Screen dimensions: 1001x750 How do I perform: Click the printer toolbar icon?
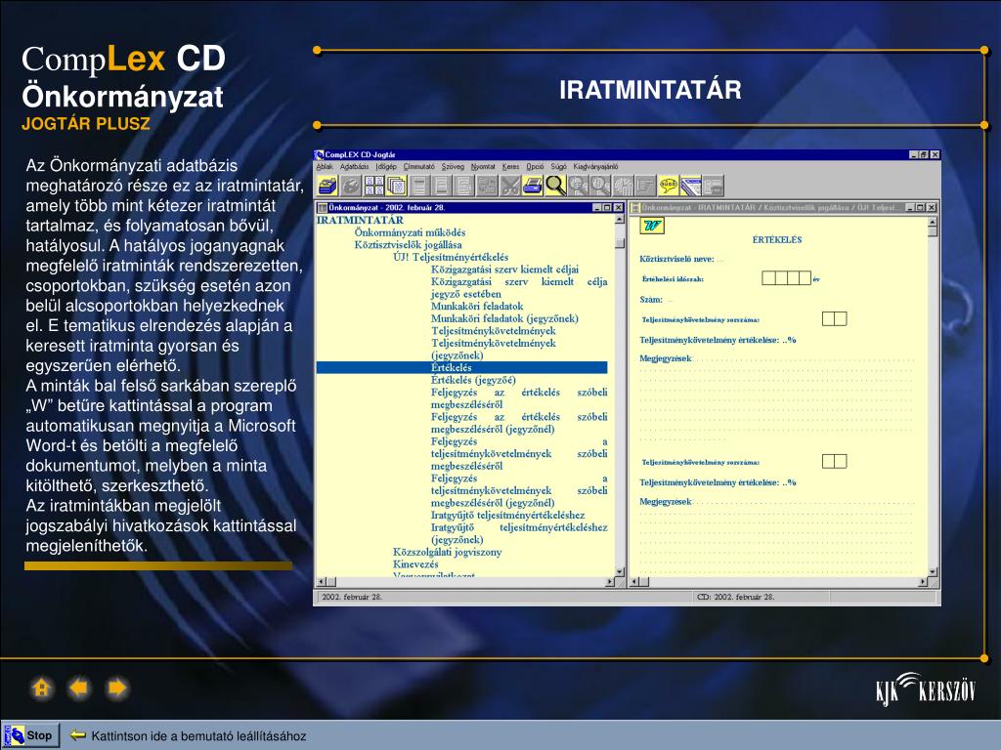(x=533, y=186)
